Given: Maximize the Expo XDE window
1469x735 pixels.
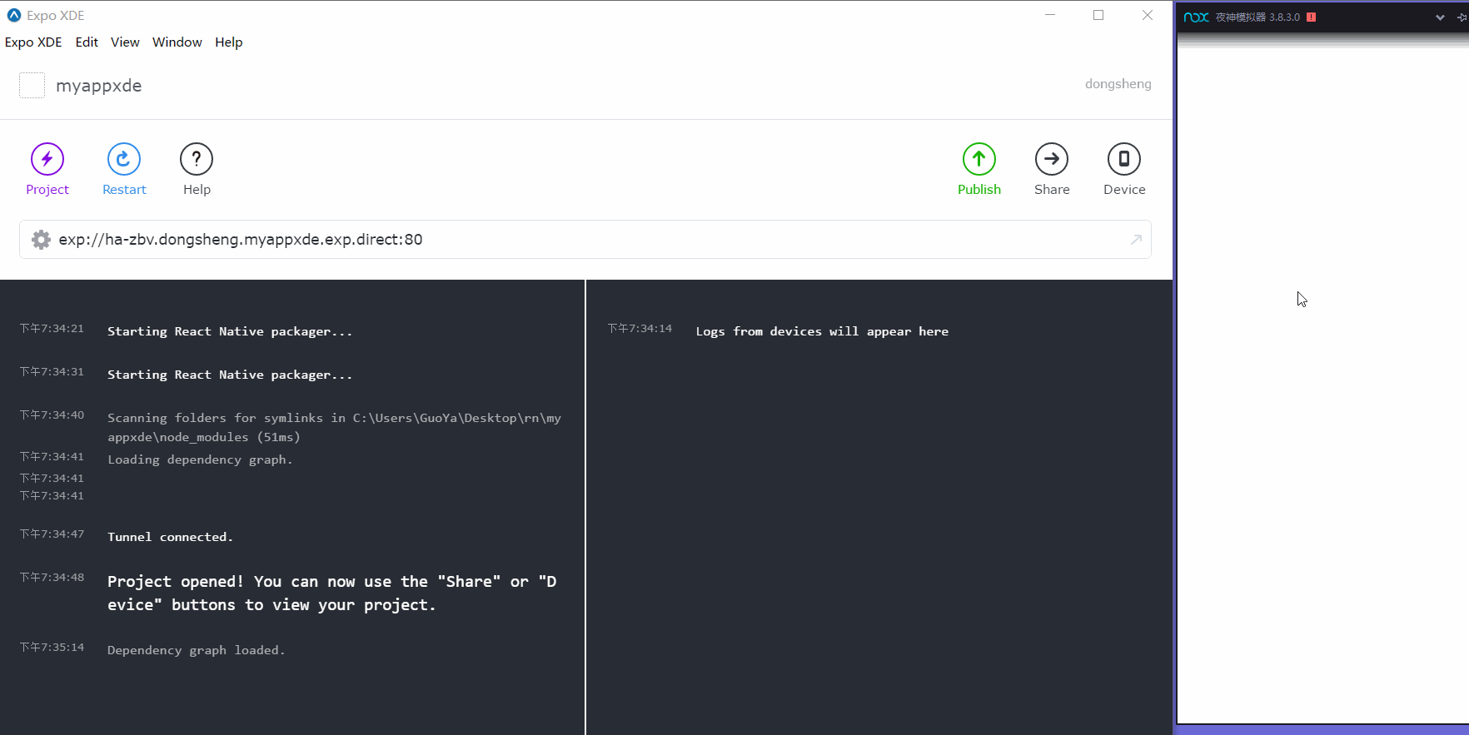Looking at the screenshot, I should click(1098, 15).
